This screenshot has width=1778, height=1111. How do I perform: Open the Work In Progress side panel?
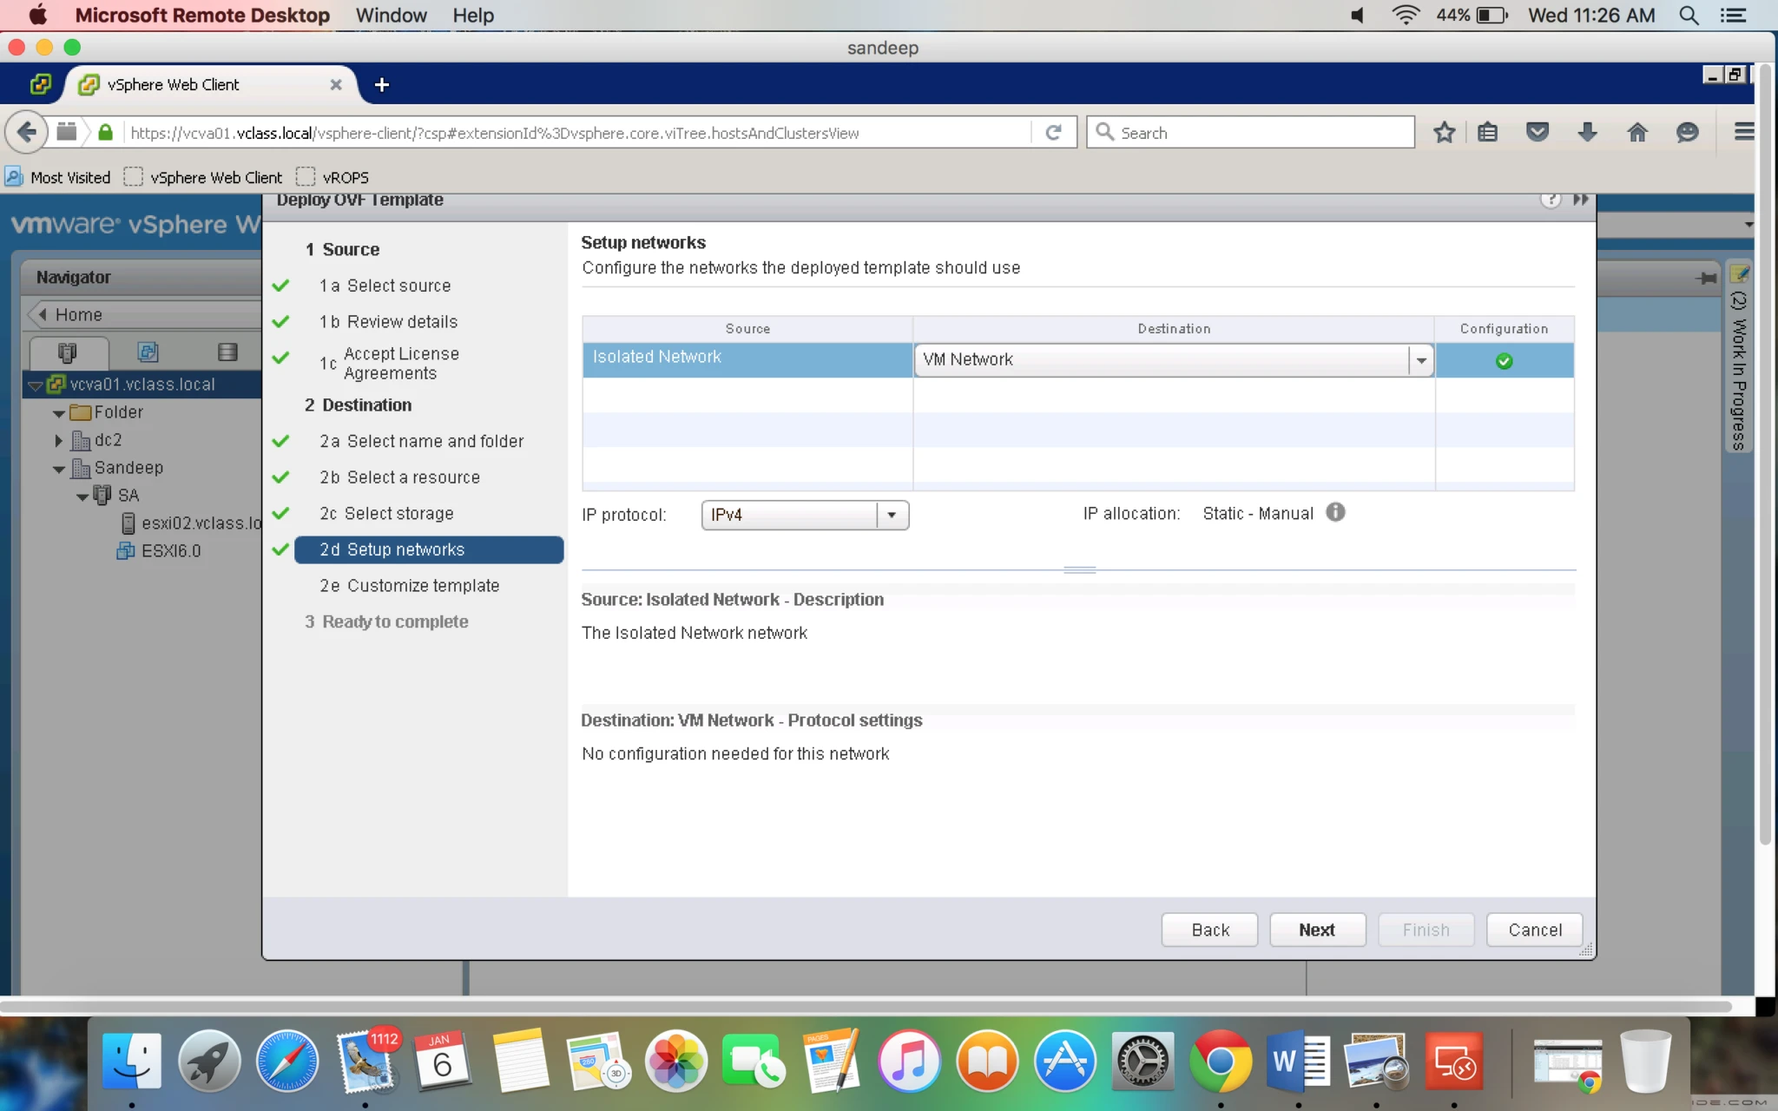(x=1738, y=356)
